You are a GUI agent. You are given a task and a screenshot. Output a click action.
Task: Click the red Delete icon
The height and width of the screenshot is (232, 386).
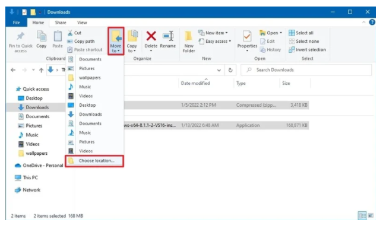151,36
